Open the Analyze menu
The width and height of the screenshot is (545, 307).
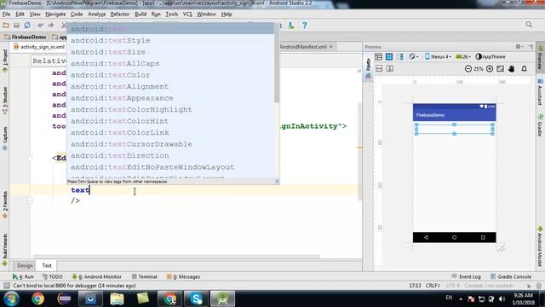click(96, 14)
